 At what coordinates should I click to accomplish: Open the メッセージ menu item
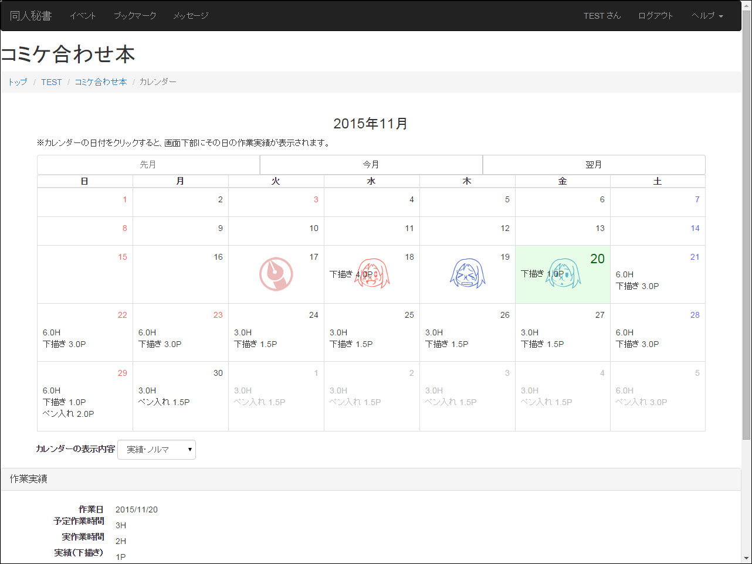[191, 16]
